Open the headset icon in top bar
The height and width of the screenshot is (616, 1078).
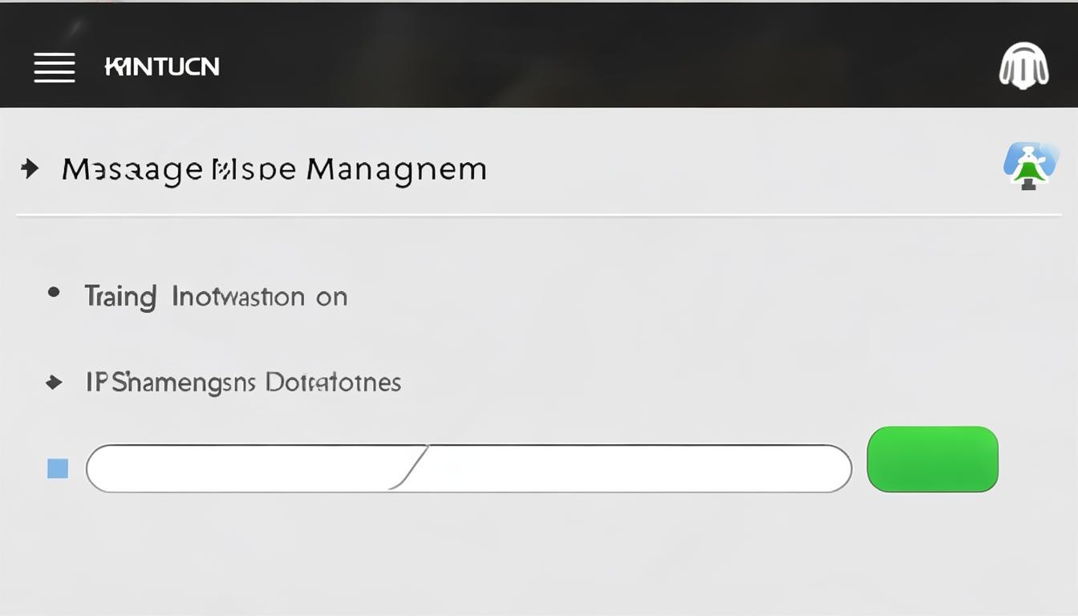(1023, 66)
